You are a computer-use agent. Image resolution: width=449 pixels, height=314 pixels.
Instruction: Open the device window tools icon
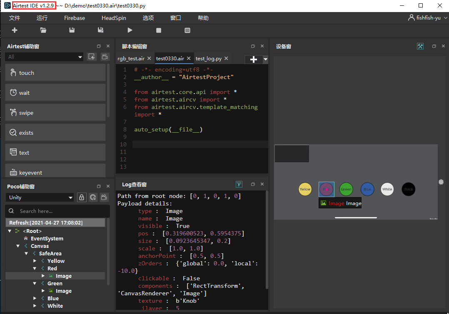point(420,46)
